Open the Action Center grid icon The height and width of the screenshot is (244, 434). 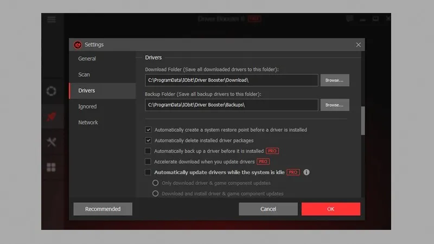(51, 167)
